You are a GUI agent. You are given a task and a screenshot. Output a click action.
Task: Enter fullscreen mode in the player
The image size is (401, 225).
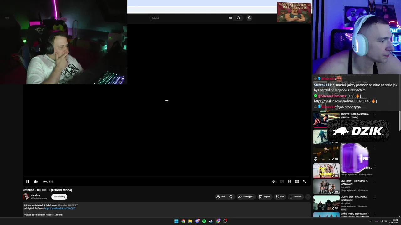305,182
